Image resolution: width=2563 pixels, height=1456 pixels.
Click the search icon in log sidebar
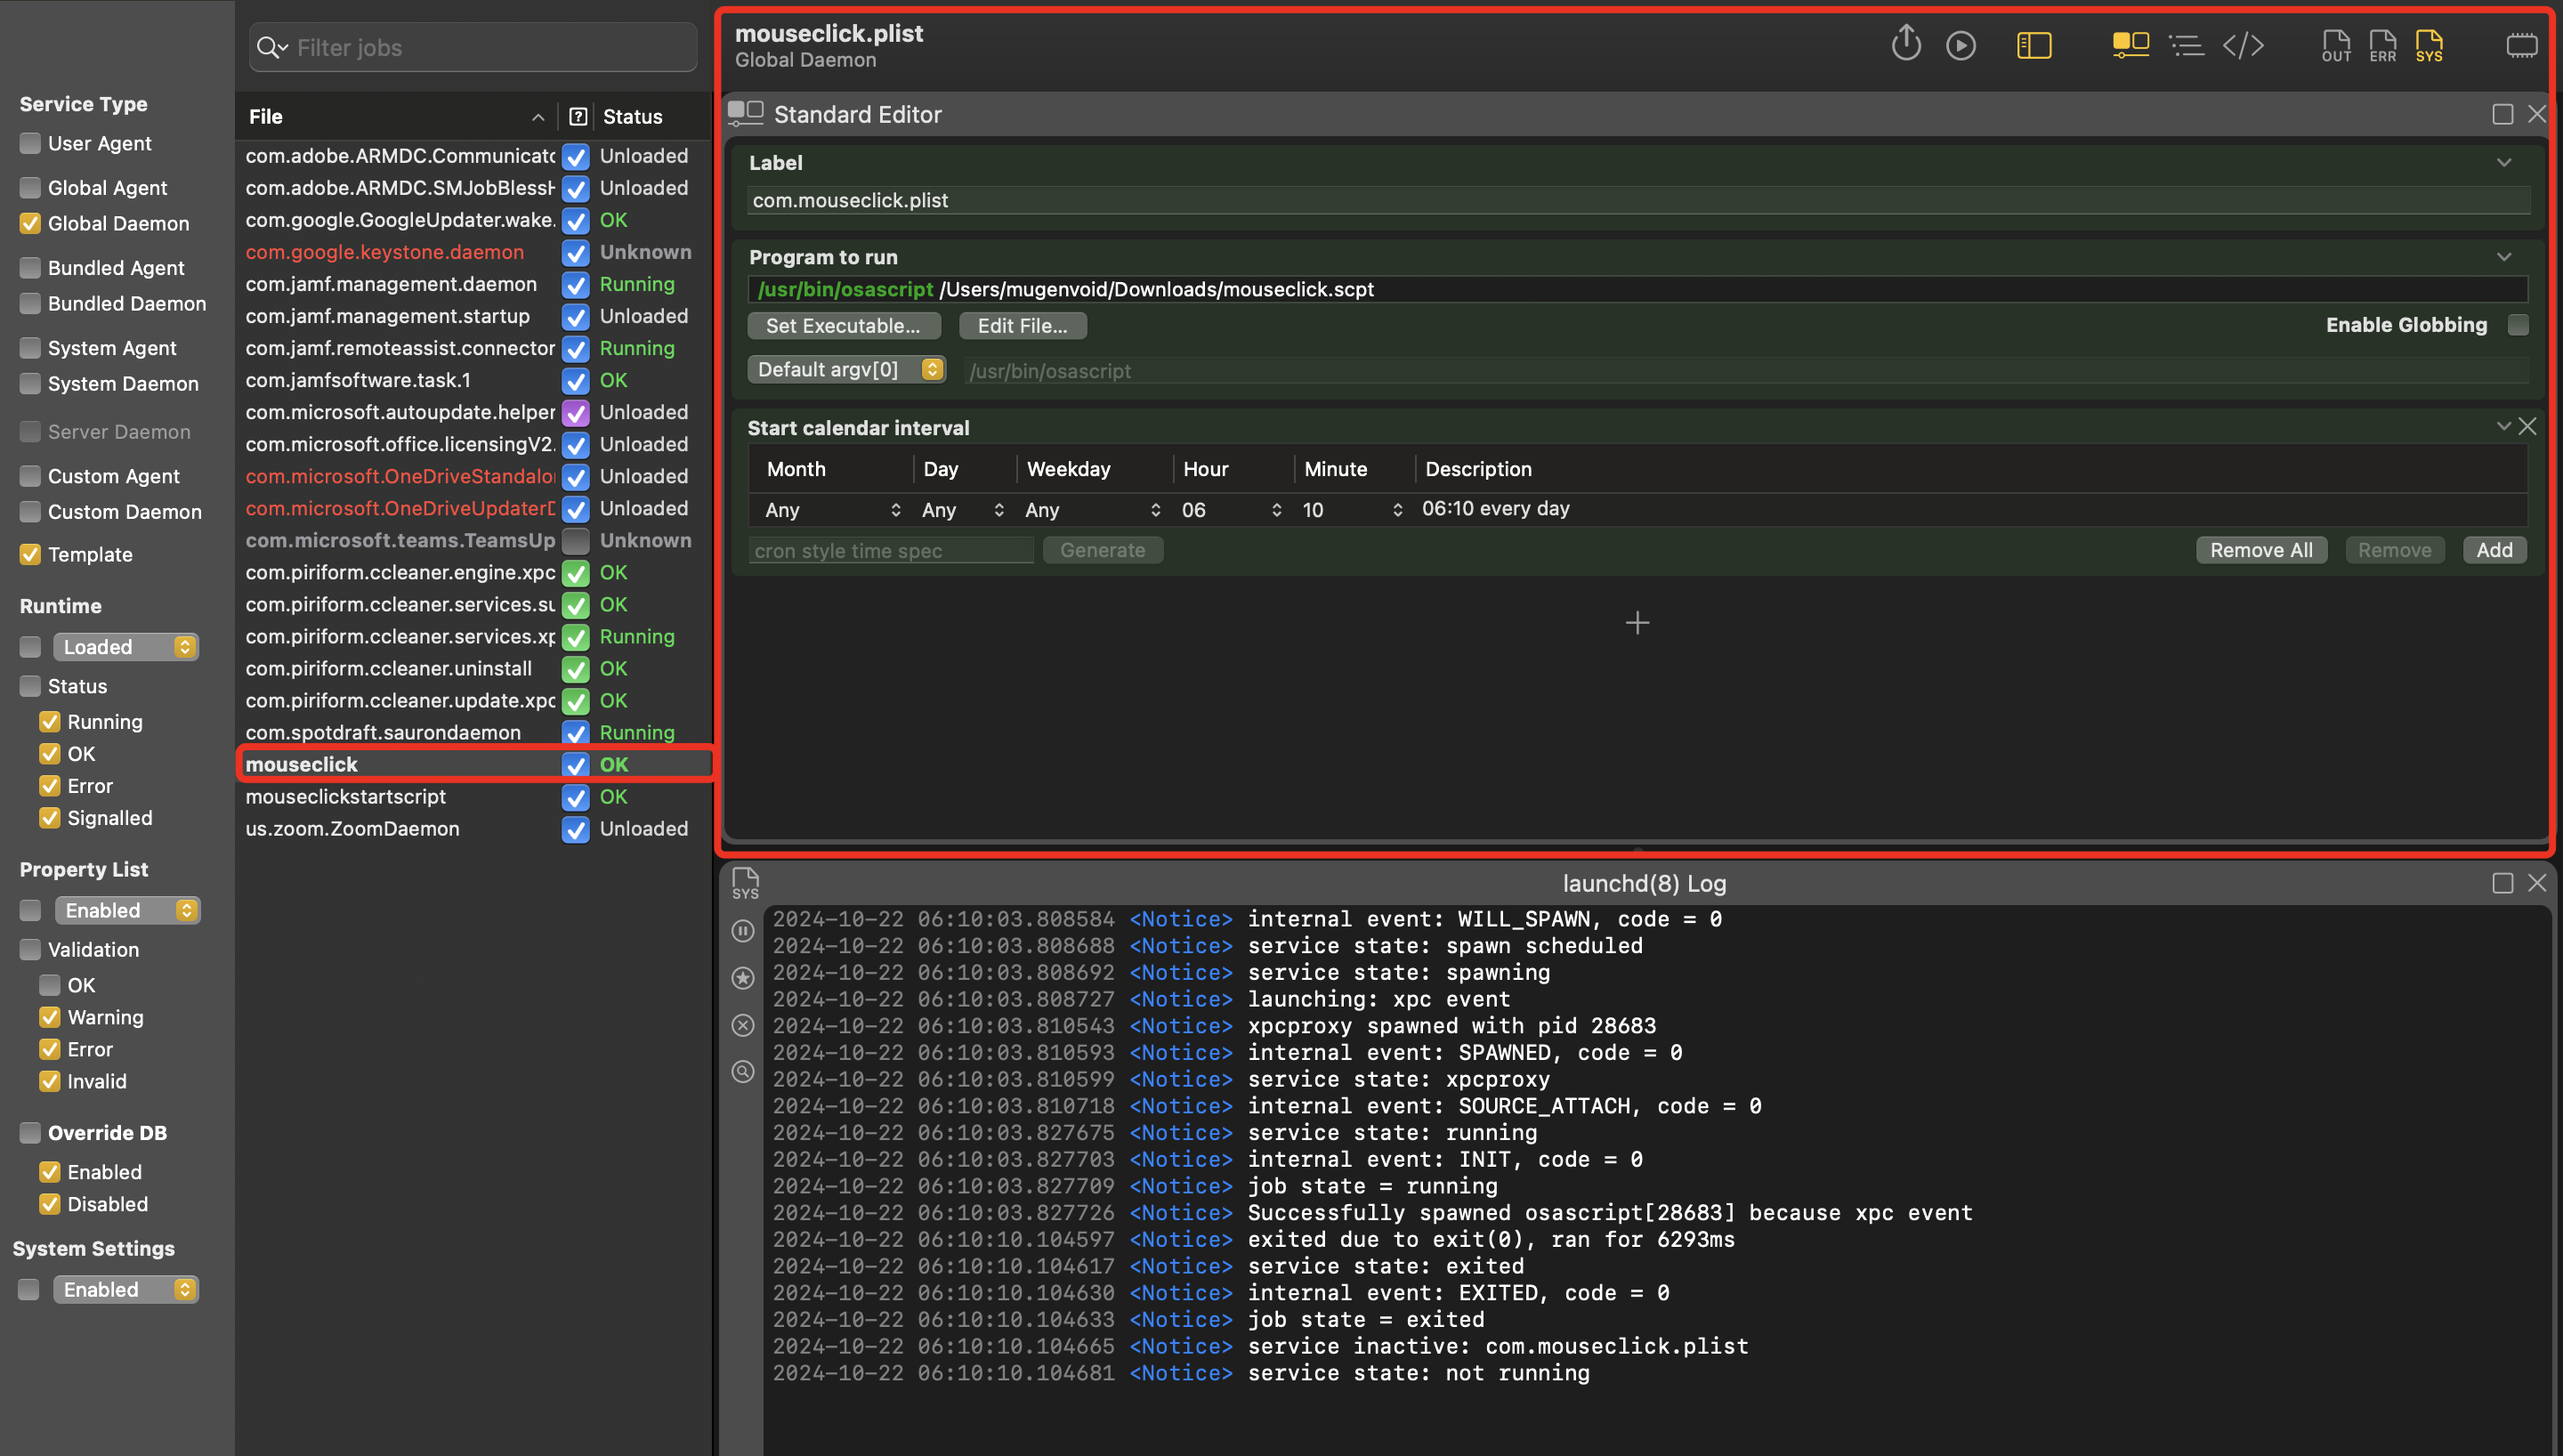point(743,1072)
